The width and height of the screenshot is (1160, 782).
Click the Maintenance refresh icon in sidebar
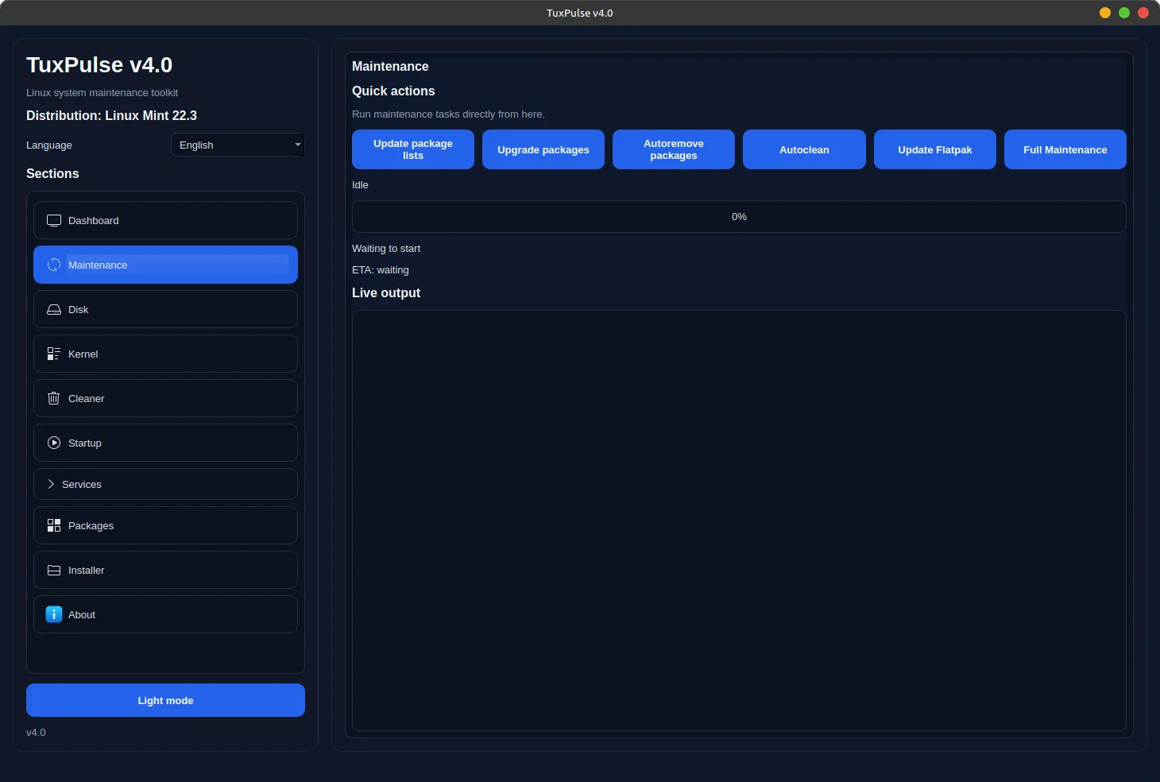[54, 265]
